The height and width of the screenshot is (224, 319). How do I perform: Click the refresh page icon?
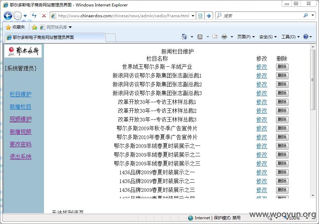pos(34,16)
